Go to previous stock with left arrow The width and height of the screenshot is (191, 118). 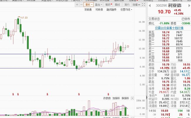(x=149, y=5)
